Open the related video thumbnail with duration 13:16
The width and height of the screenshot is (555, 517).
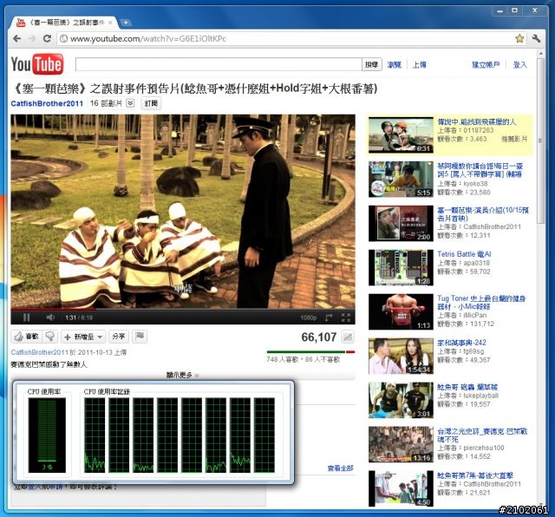point(401,444)
